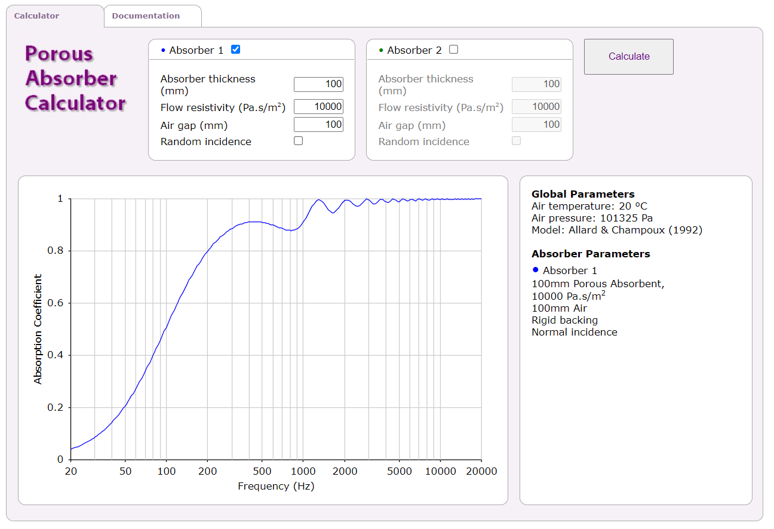The height and width of the screenshot is (529, 774).
Task: Click the 0.2 absorption axis tick label
Action: click(56, 408)
